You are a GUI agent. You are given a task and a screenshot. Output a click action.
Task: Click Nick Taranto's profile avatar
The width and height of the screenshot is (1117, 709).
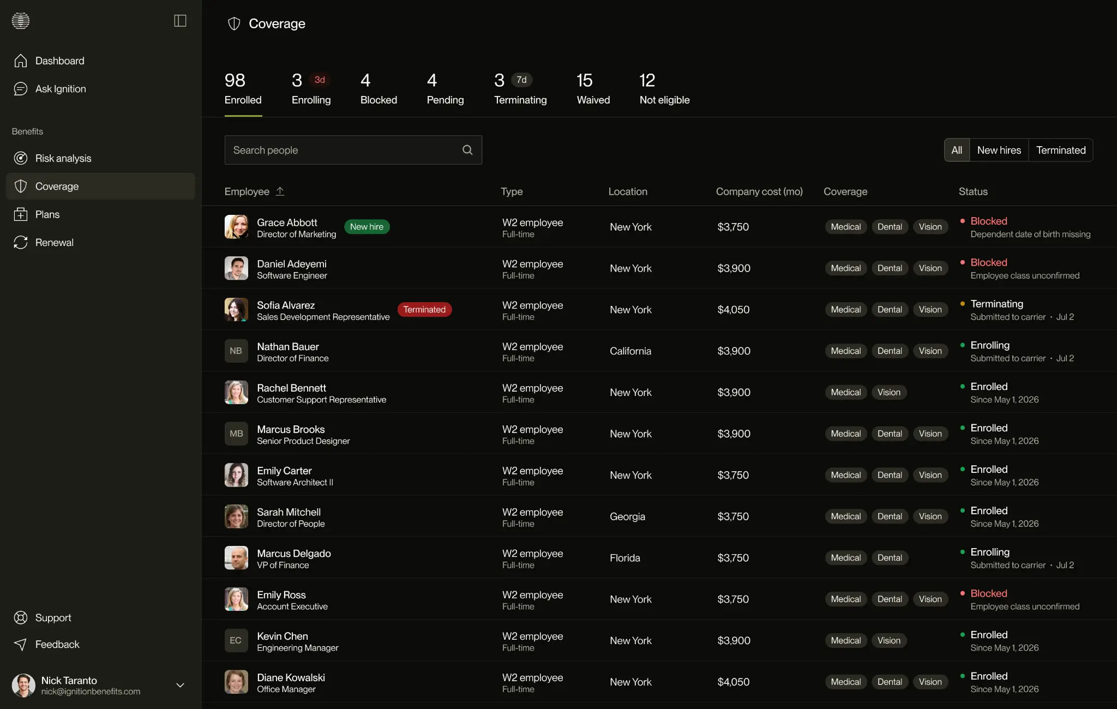(x=23, y=686)
